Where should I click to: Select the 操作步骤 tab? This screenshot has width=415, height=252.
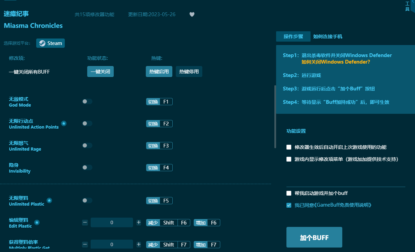point(293,36)
